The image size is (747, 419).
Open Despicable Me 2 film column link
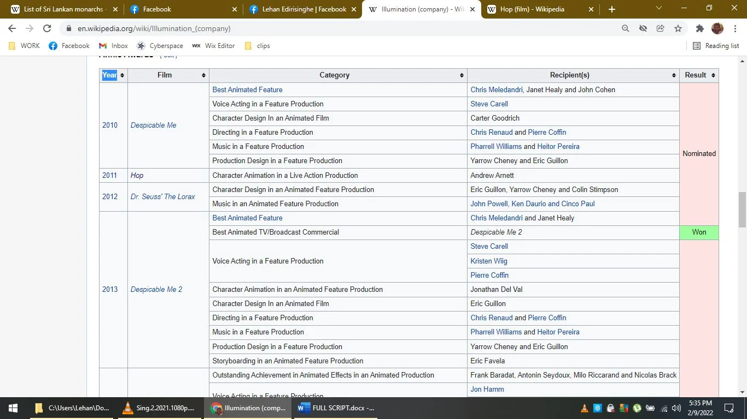[x=156, y=290]
